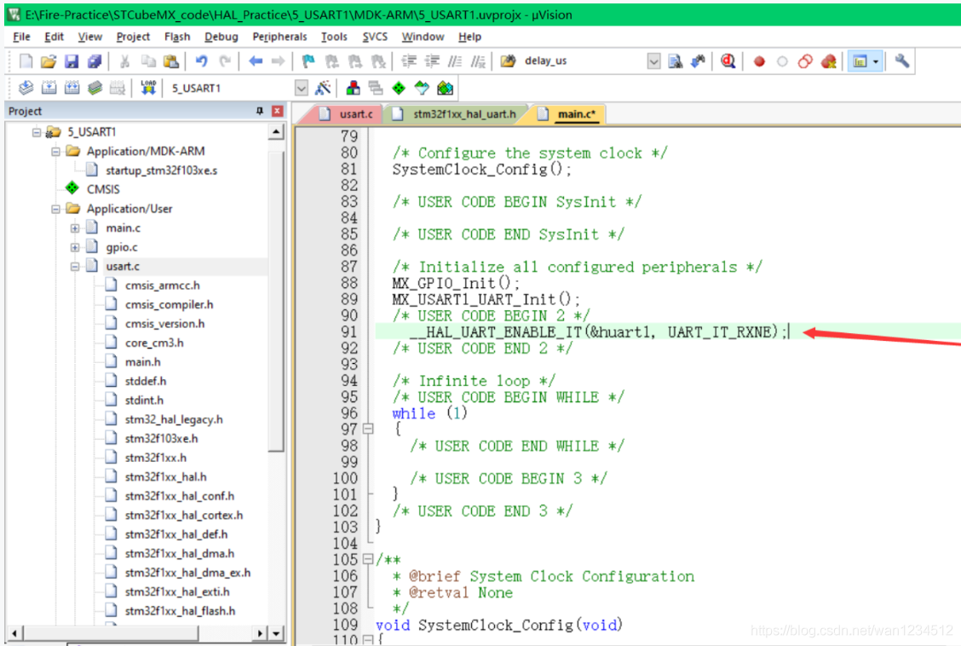Open the Peripherals menu
This screenshot has width=961, height=646.
coord(279,37)
